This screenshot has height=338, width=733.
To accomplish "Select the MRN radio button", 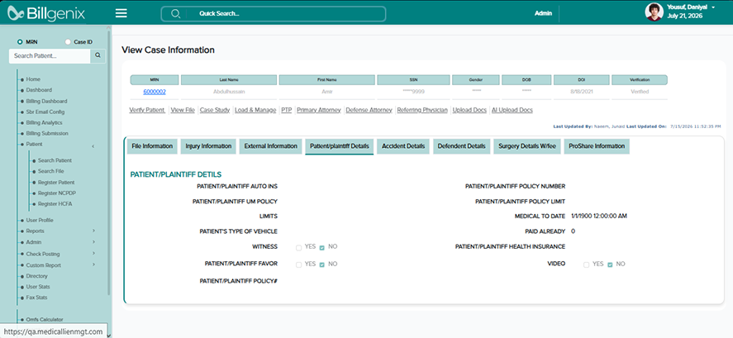I will (x=20, y=41).
